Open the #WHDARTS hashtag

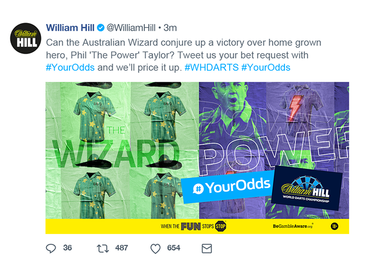pos(212,67)
